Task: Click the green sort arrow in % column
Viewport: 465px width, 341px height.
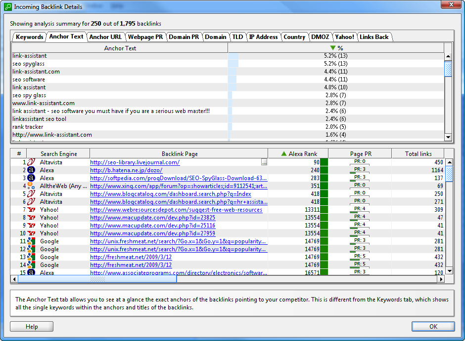Action: point(333,48)
